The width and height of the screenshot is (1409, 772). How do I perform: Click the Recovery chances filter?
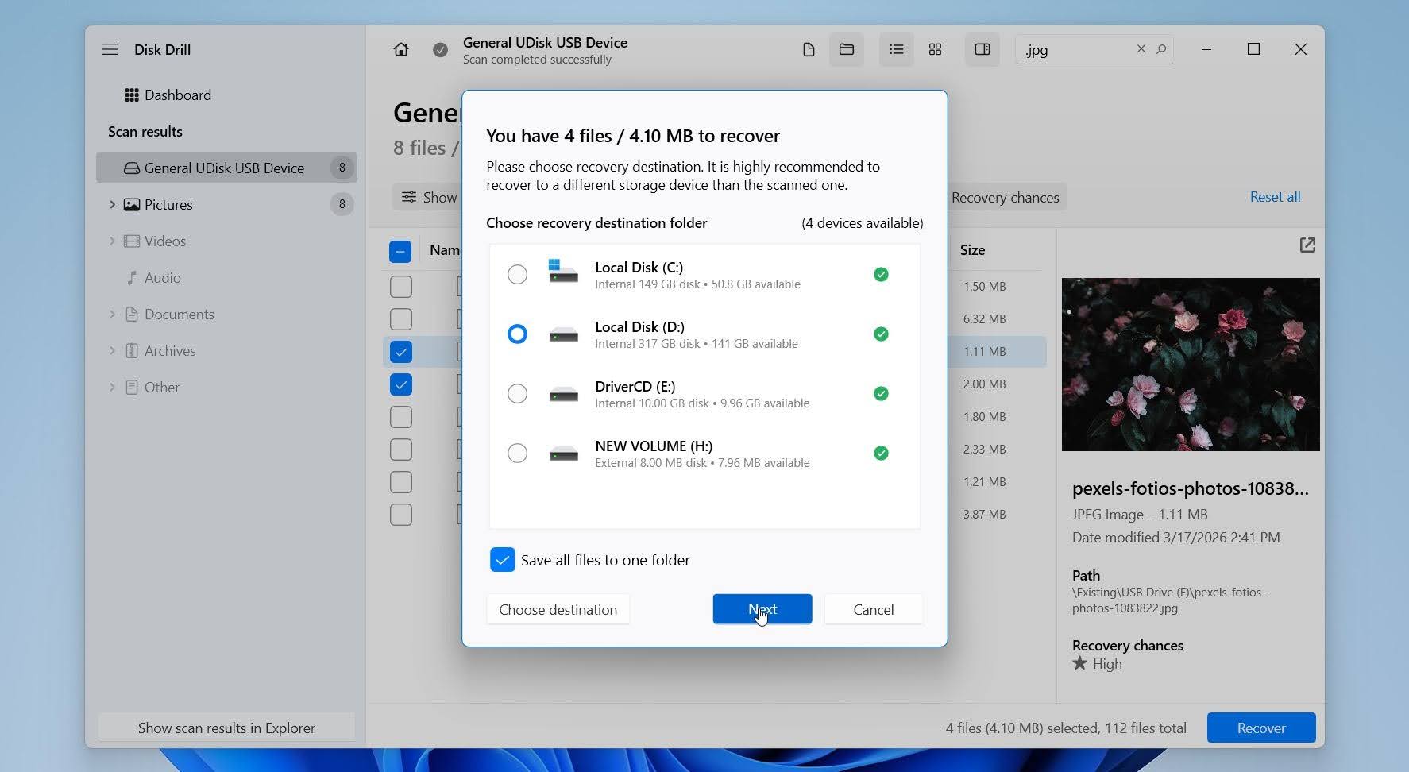(1005, 197)
